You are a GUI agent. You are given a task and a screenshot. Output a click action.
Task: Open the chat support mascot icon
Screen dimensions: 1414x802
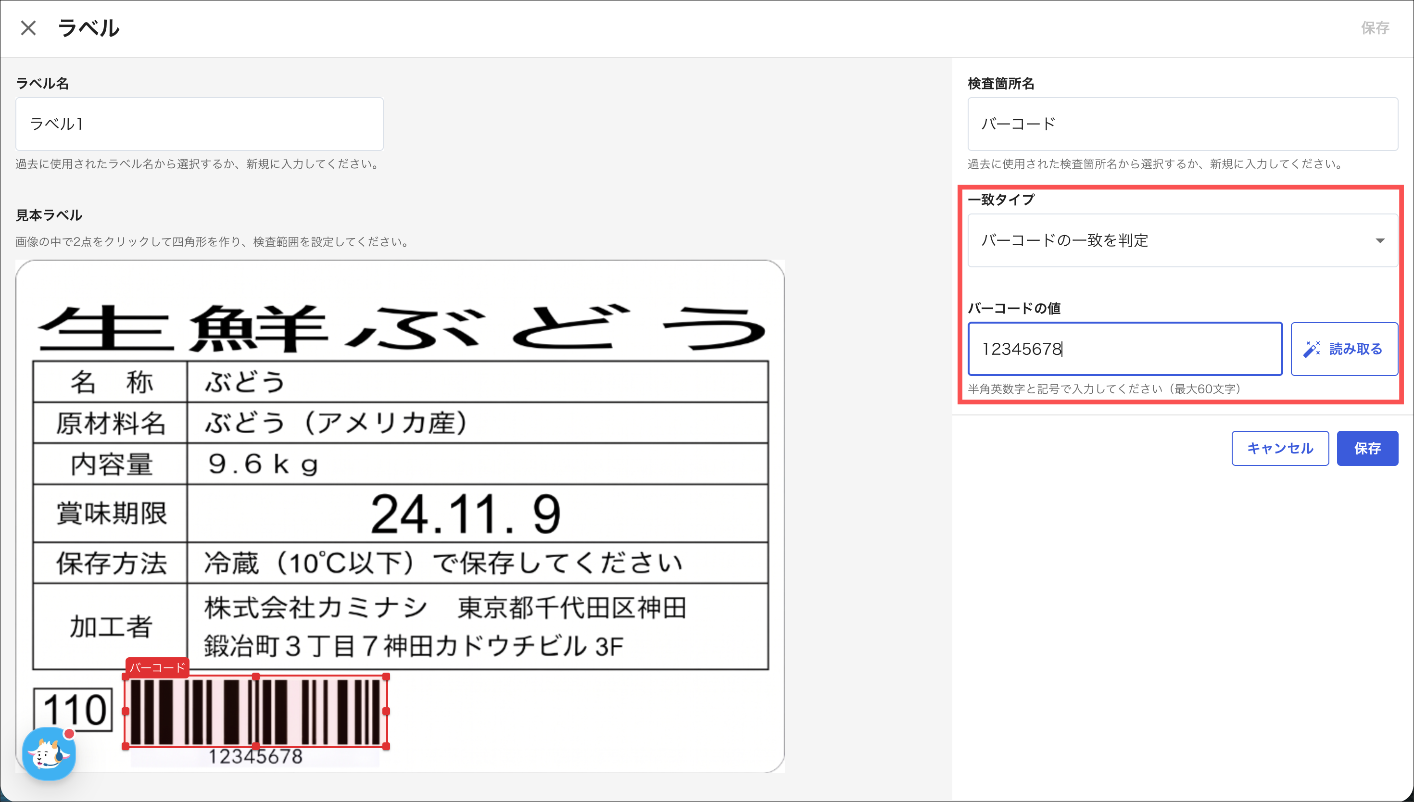(x=49, y=753)
